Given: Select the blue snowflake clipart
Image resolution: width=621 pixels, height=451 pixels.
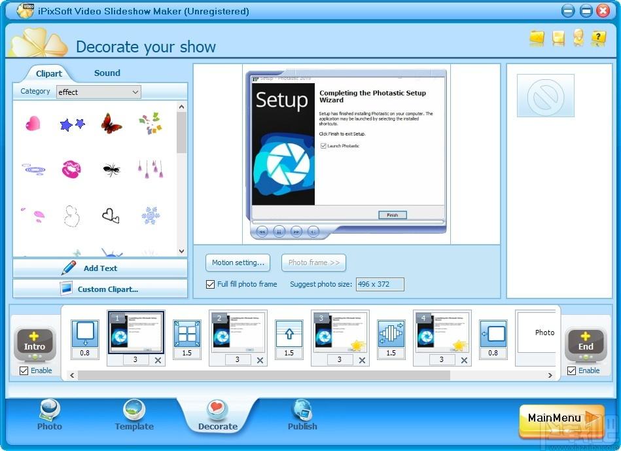Looking at the screenshot, I should (151, 215).
